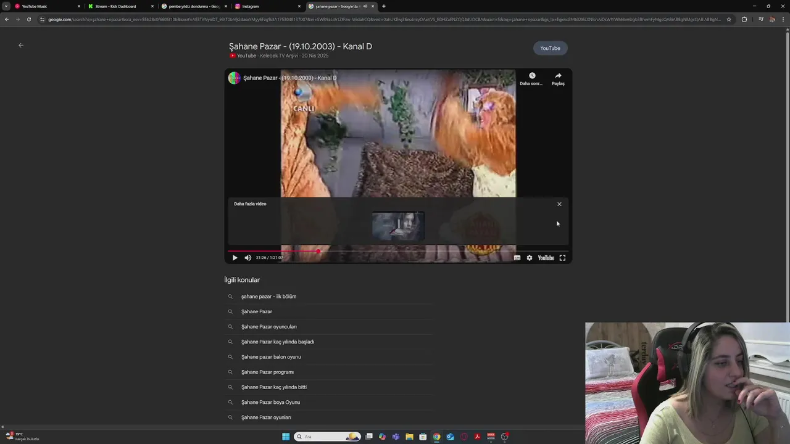
Task: Search related topic şahane pazar - ilk bölüm
Action: (268, 297)
